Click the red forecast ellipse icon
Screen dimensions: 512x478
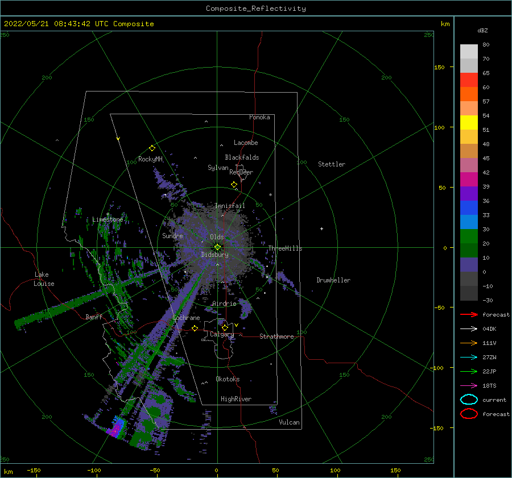point(469,414)
